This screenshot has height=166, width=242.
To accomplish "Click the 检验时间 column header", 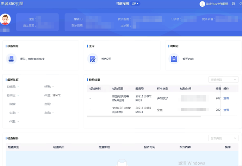I will point(186,88).
